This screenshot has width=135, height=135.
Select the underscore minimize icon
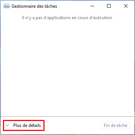pos(92,6)
